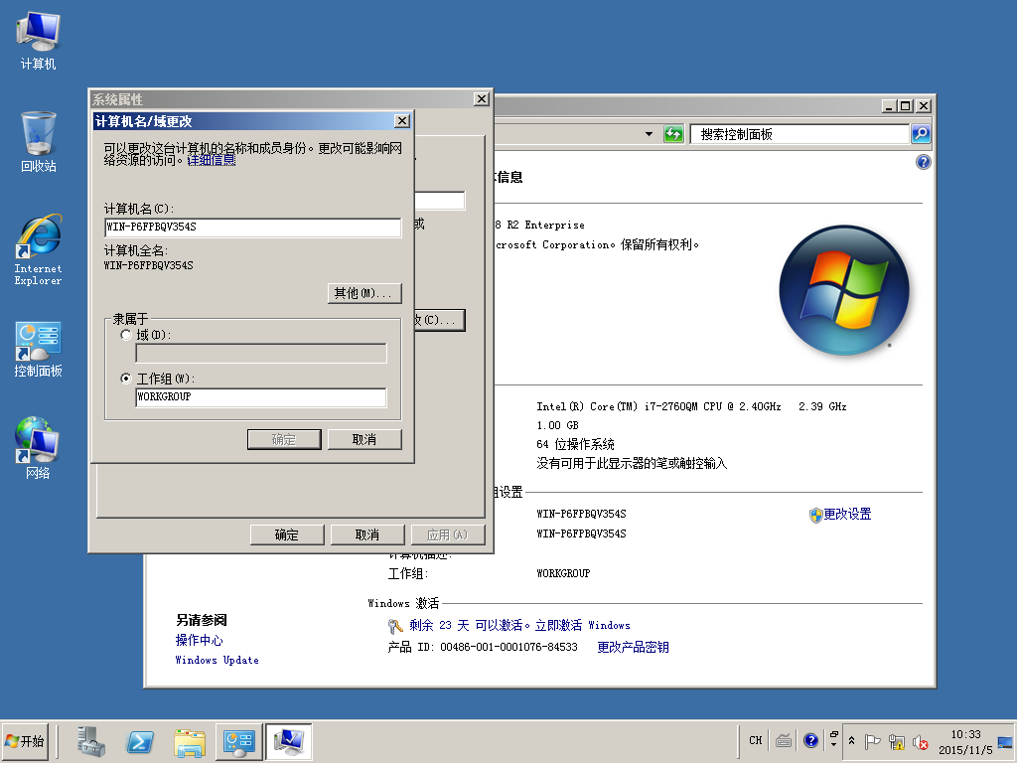Image resolution: width=1017 pixels, height=763 pixels.
Task: Switch to Control Panel taskbar button
Action: click(x=238, y=741)
